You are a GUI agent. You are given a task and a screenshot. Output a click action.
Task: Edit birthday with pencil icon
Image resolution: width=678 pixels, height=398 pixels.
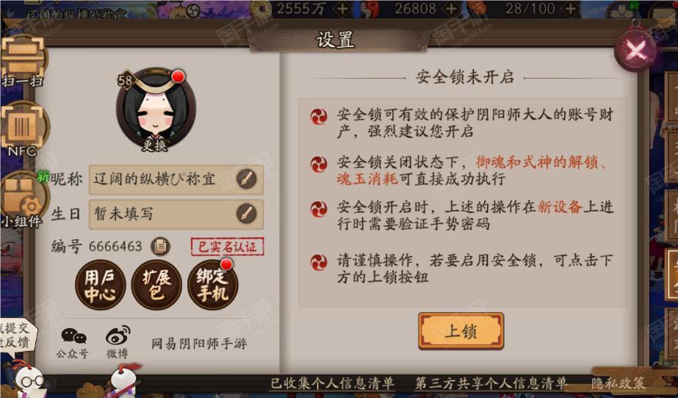[x=247, y=214]
